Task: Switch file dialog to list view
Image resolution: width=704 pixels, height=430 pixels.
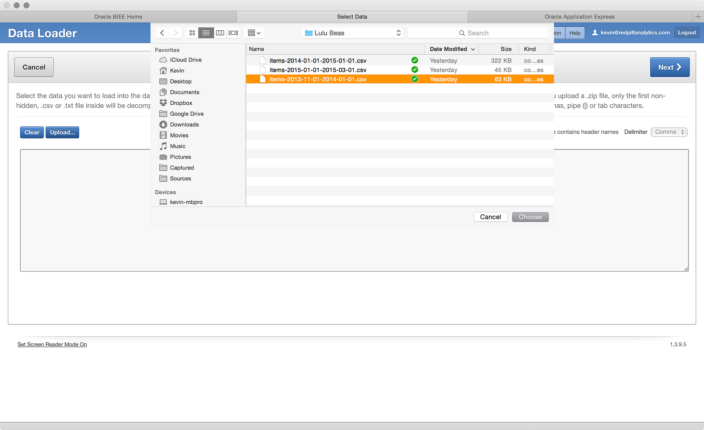Action: tap(206, 33)
